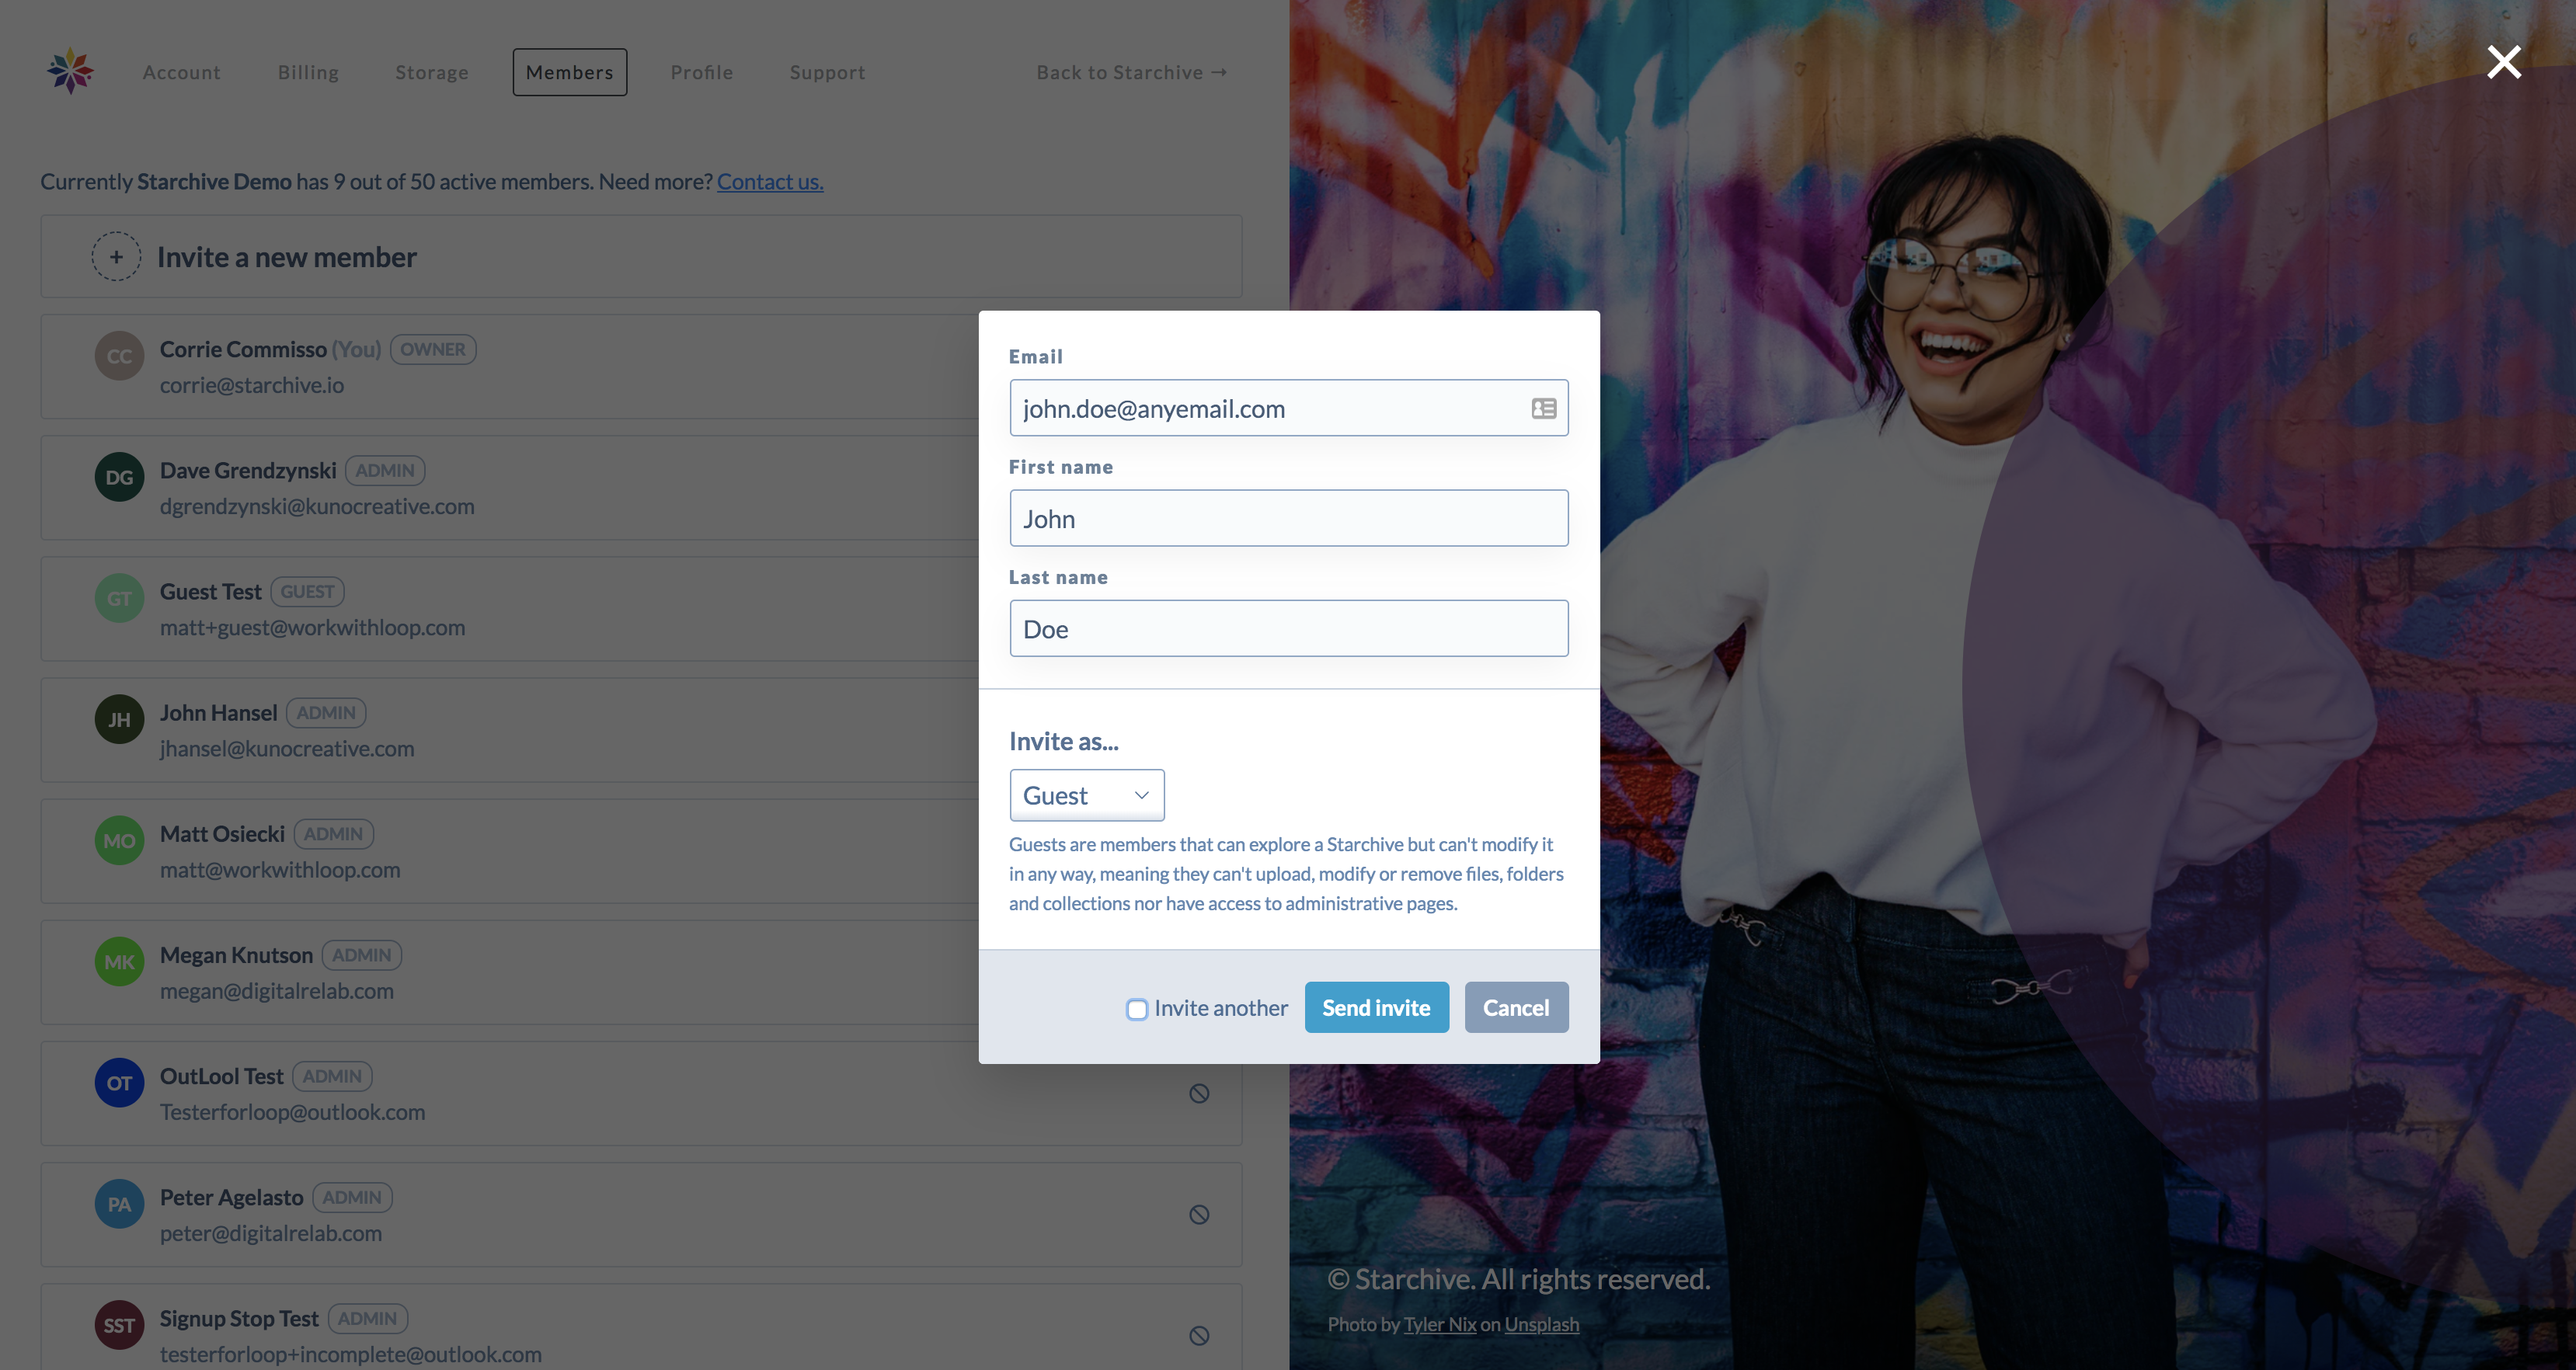Click the Starchive flower logo
The height and width of the screenshot is (1370, 2576).
70,71
